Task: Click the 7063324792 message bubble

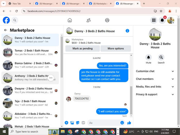Action: [82, 99]
